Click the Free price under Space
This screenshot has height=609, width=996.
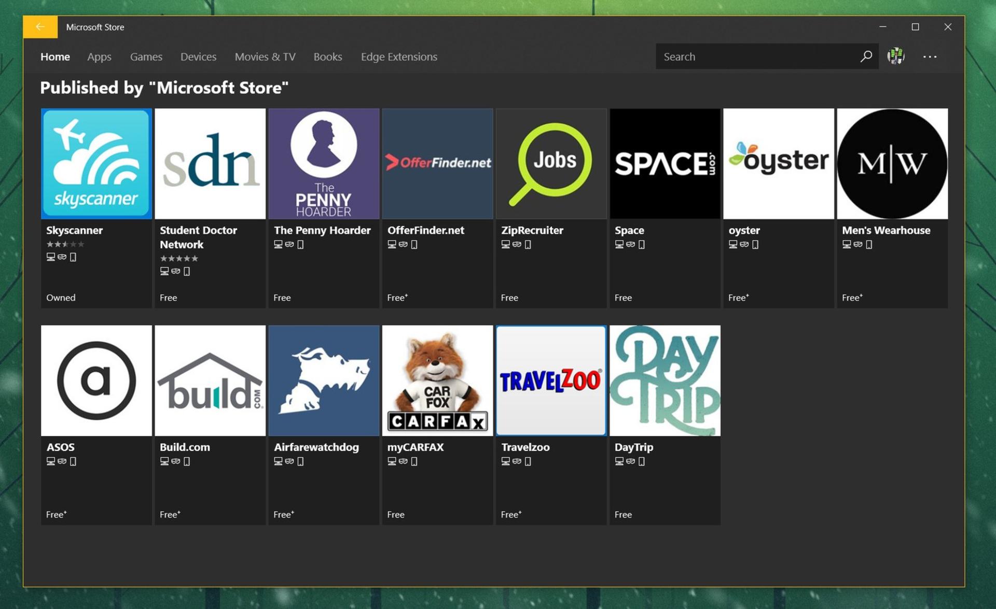623,298
